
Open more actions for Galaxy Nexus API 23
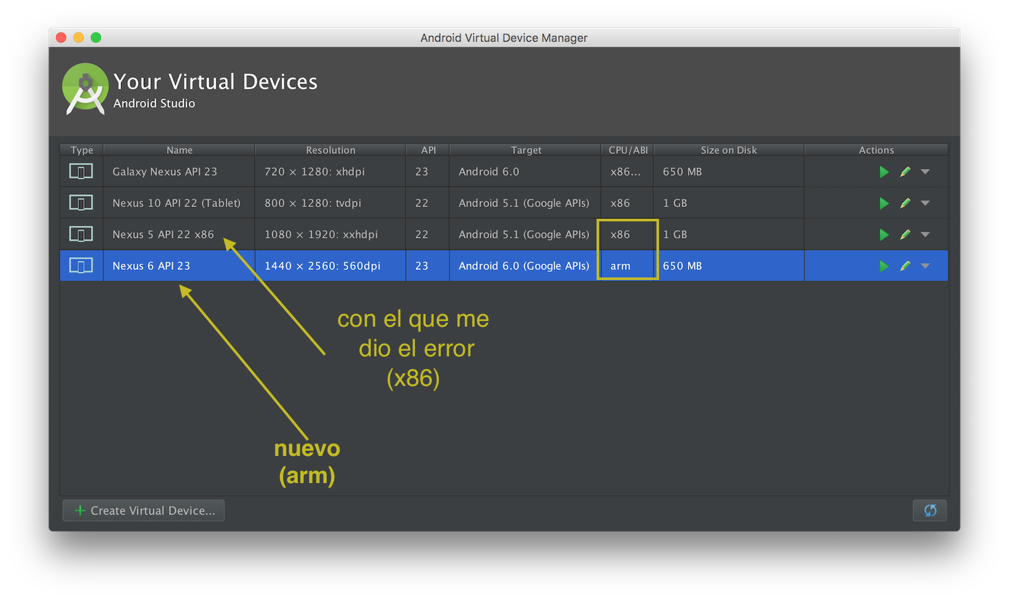[x=925, y=172]
